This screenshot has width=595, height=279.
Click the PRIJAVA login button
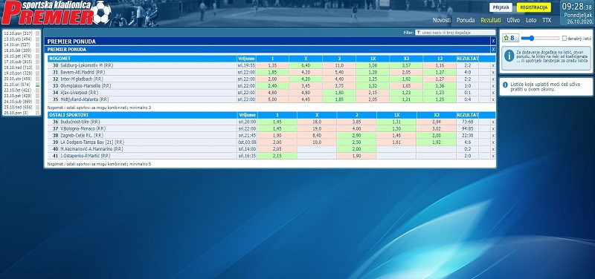501,7
